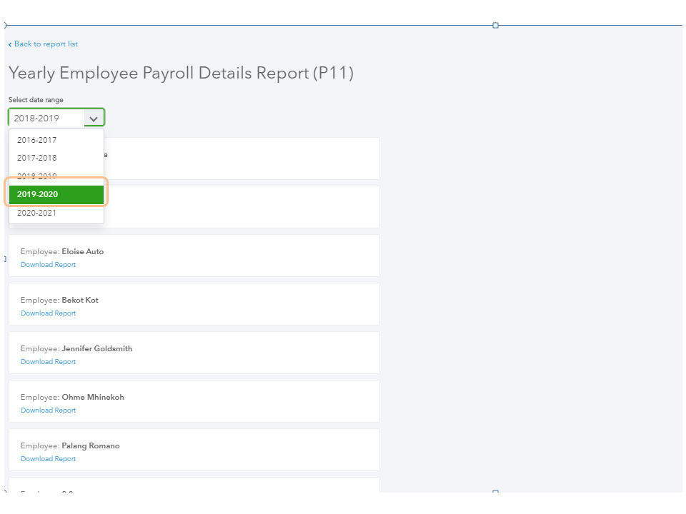The image size is (686, 514).
Task: Download report for Palang Romano
Action: [x=48, y=459]
